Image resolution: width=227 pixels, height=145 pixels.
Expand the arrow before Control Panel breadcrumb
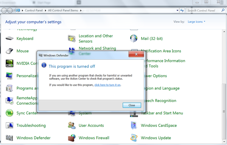[22, 11]
